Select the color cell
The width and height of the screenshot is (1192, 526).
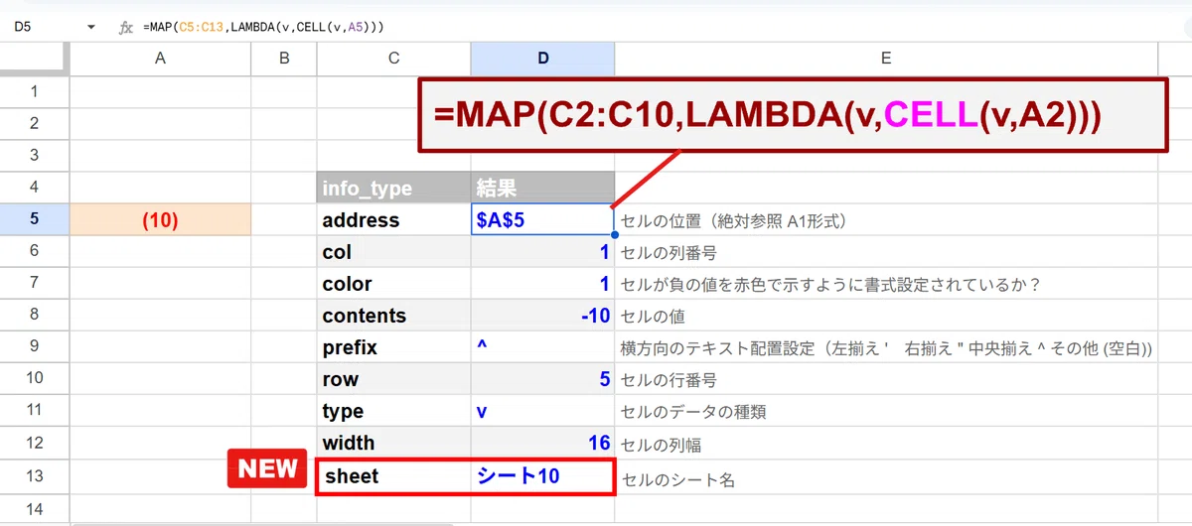tap(393, 284)
